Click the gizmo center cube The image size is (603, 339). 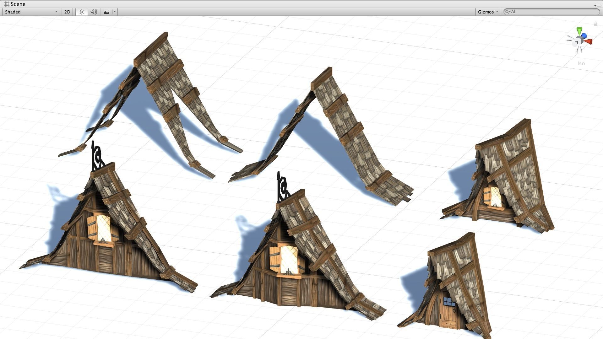(x=579, y=40)
